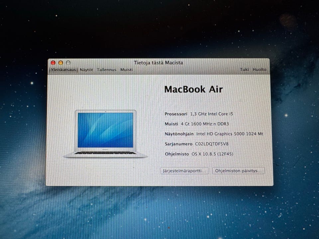Viewport: 319px width, 239px height.
Task: Click the grey zoom window button
Action: pyautogui.click(x=68, y=63)
